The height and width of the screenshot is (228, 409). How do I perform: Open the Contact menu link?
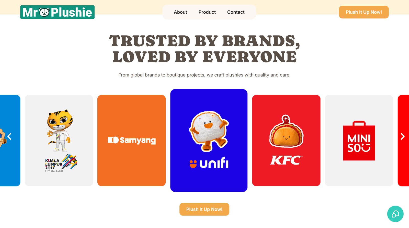pyautogui.click(x=236, y=12)
